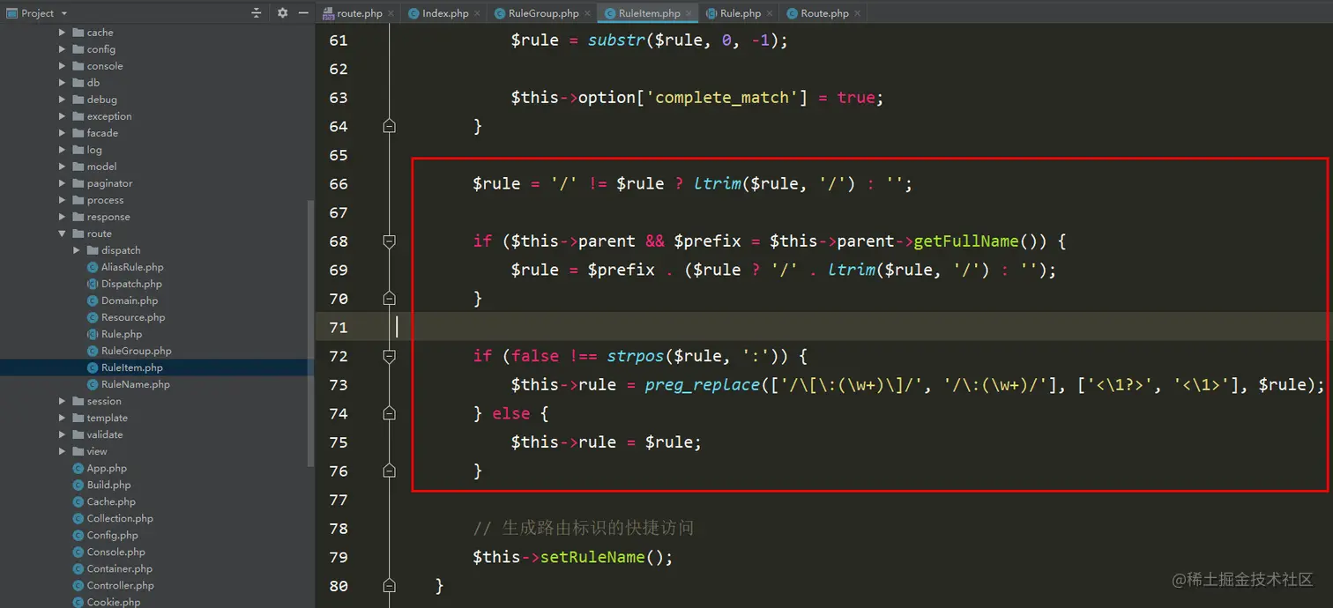The image size is (1333, 608).
Task: Close the route.php tab
Action: [x=391, y=13]
